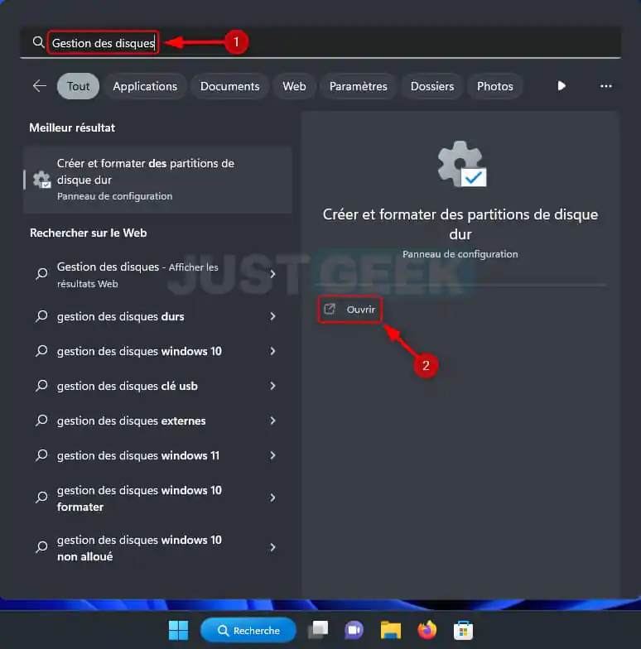Viewport: 641px width, 649px height.
Task: Switch to the Dossiers filter
Action: pos(432,86)
